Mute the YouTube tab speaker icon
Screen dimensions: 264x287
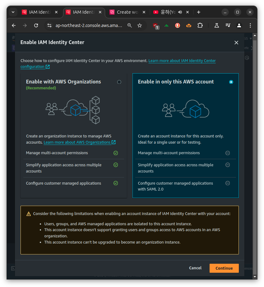coord(180,12)
